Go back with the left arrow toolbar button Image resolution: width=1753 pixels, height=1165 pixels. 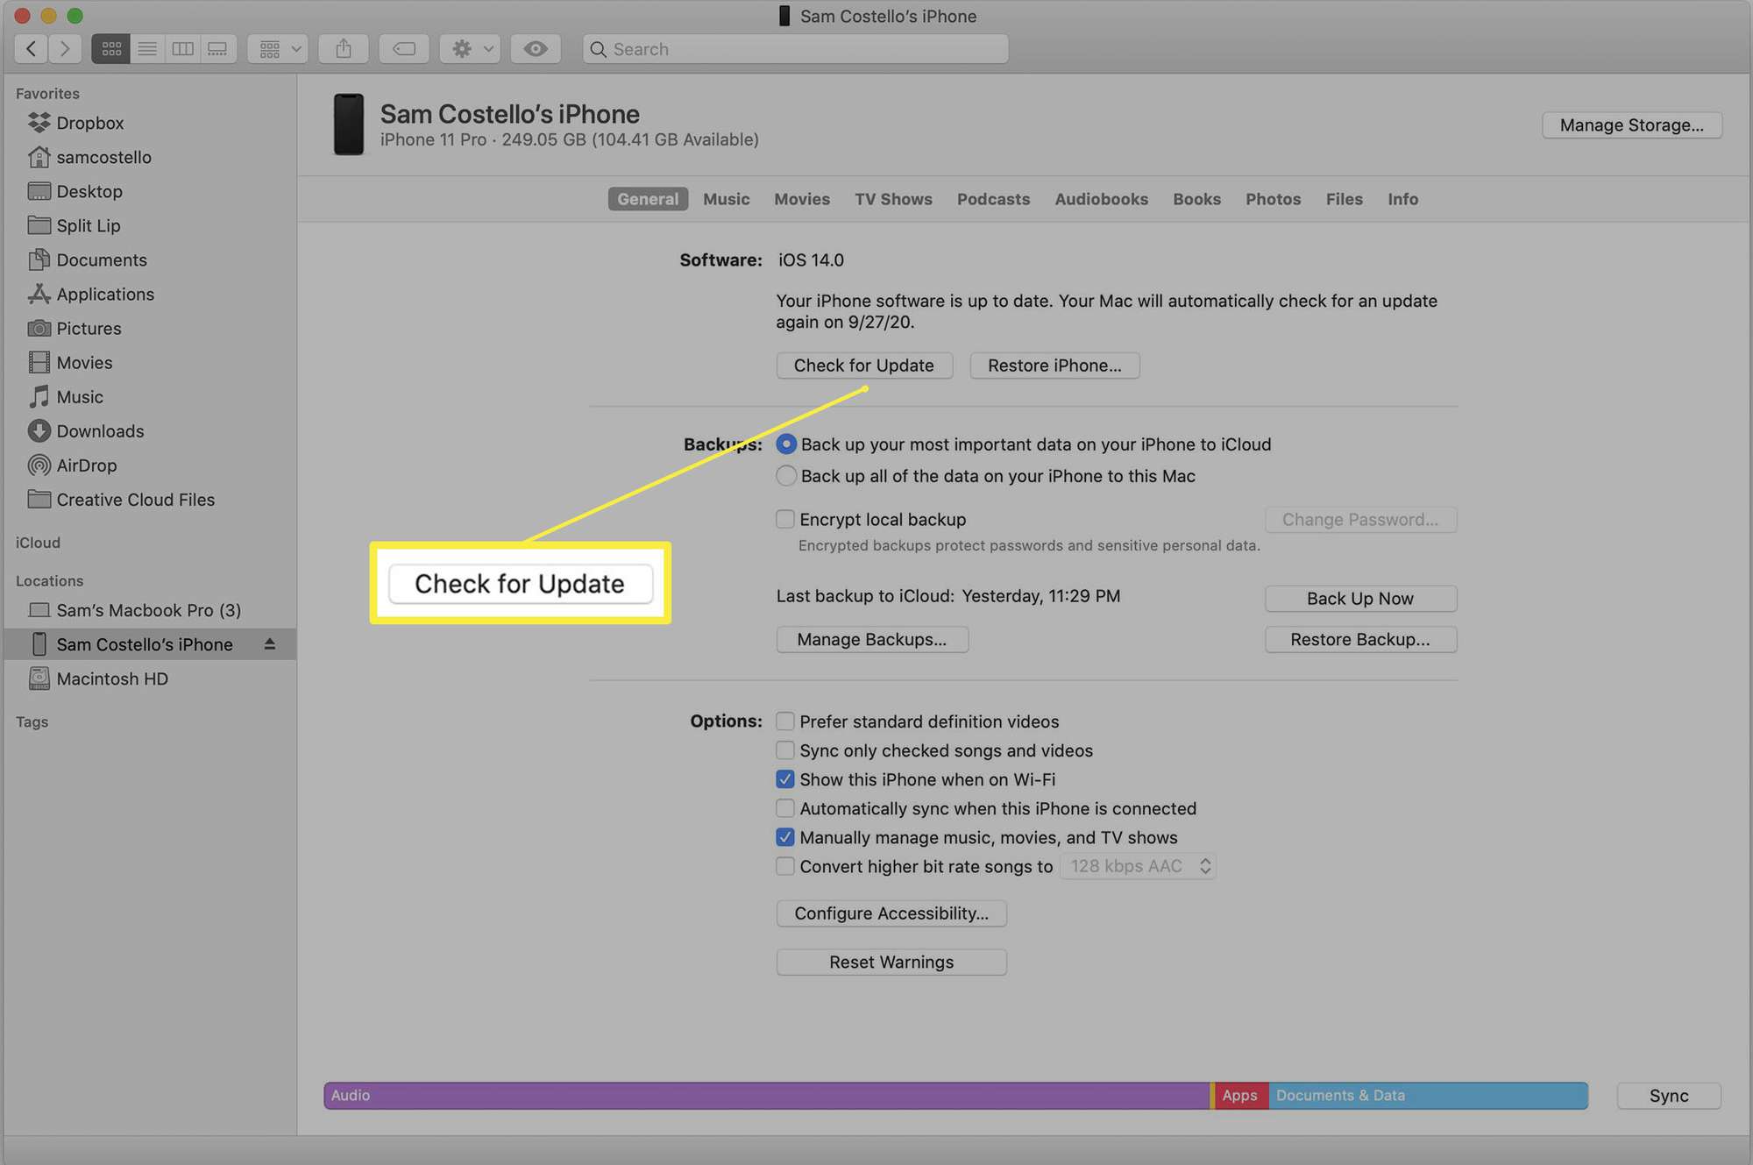[x=32, y=49]
